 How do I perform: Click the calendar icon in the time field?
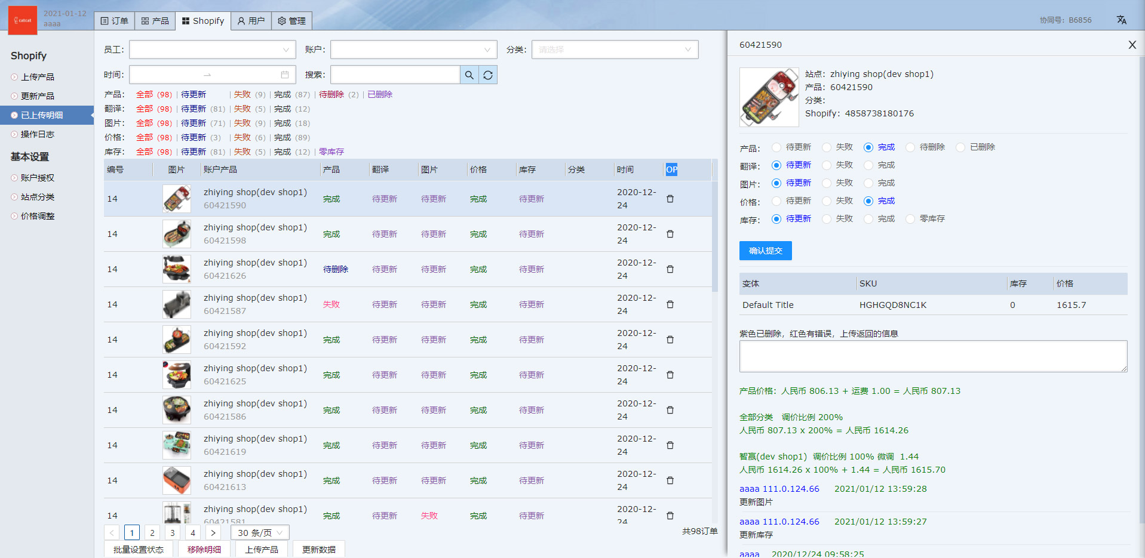[x=285, y=75]
